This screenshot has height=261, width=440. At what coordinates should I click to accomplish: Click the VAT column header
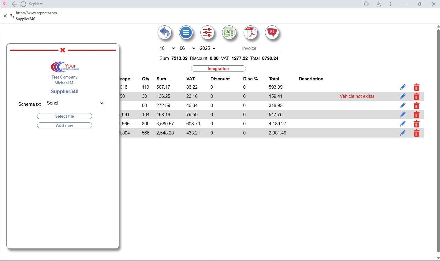tap(191, 79)
